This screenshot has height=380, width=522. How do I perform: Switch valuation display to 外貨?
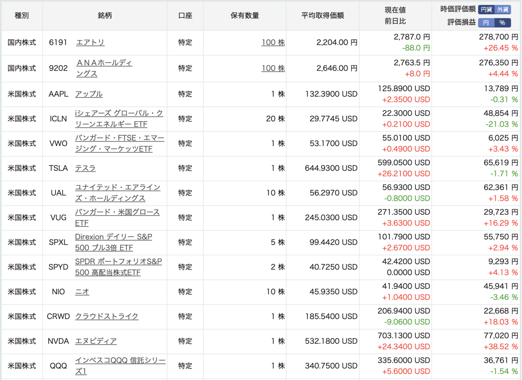tap(503, 9)
